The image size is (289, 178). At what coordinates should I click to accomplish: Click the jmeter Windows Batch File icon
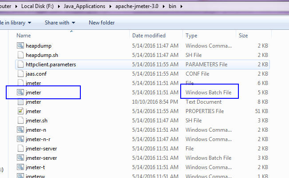20,92
